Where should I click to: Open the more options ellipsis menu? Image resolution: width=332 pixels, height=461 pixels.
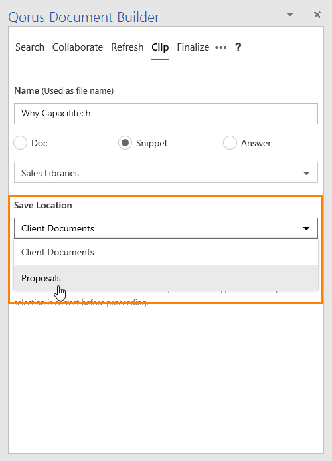tap(220, 47)
